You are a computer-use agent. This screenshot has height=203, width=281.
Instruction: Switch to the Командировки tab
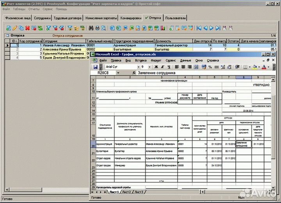pos(131,18)
